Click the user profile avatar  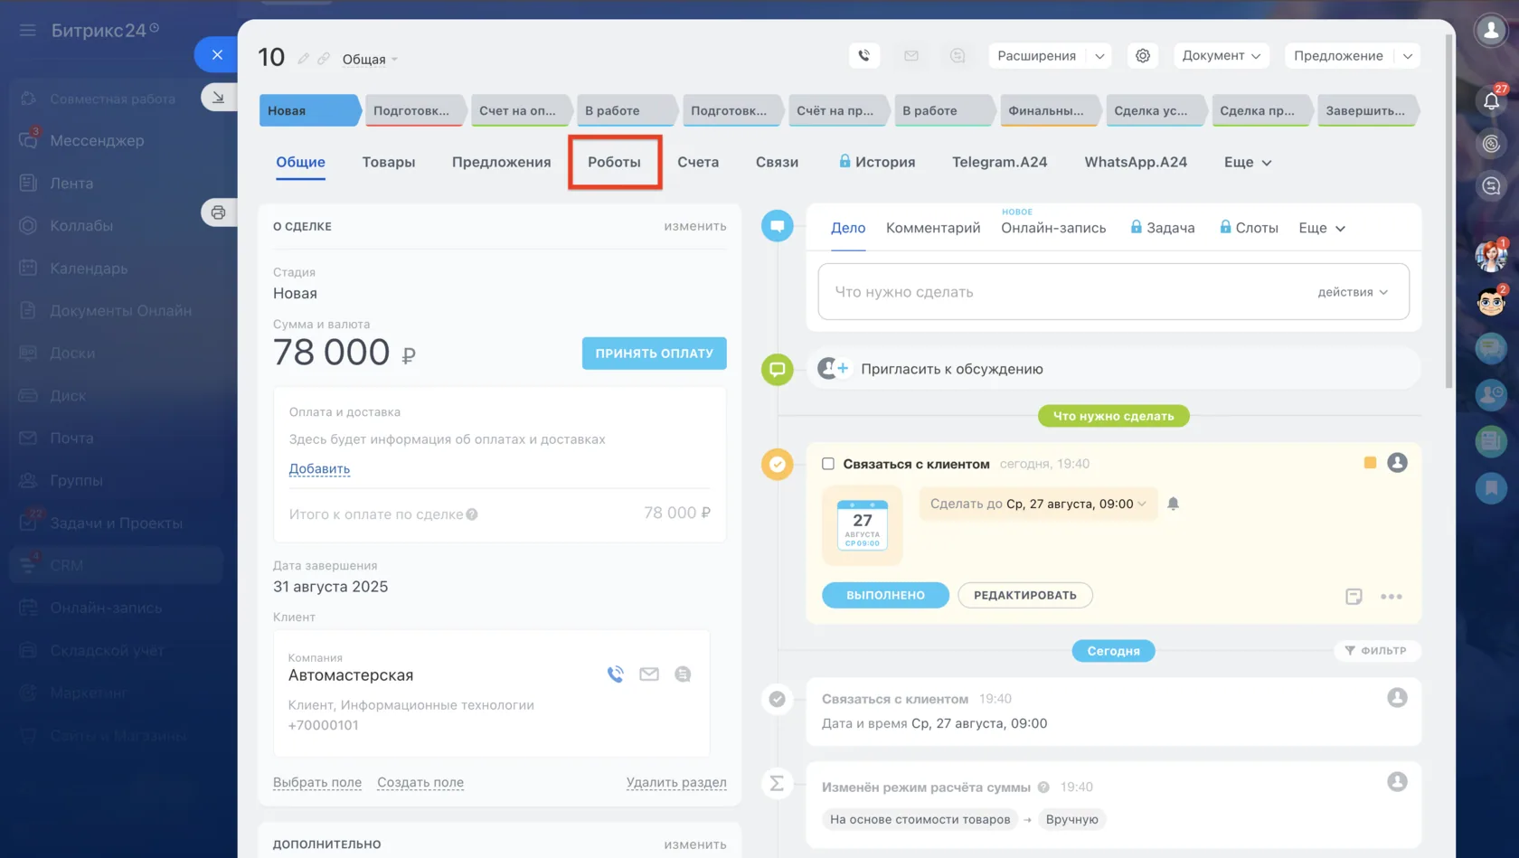[x=1492, y=31]
